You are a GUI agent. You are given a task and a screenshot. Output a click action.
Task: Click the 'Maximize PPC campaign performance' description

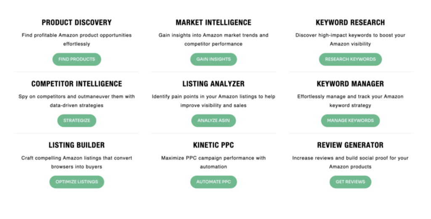click(213, 162)
